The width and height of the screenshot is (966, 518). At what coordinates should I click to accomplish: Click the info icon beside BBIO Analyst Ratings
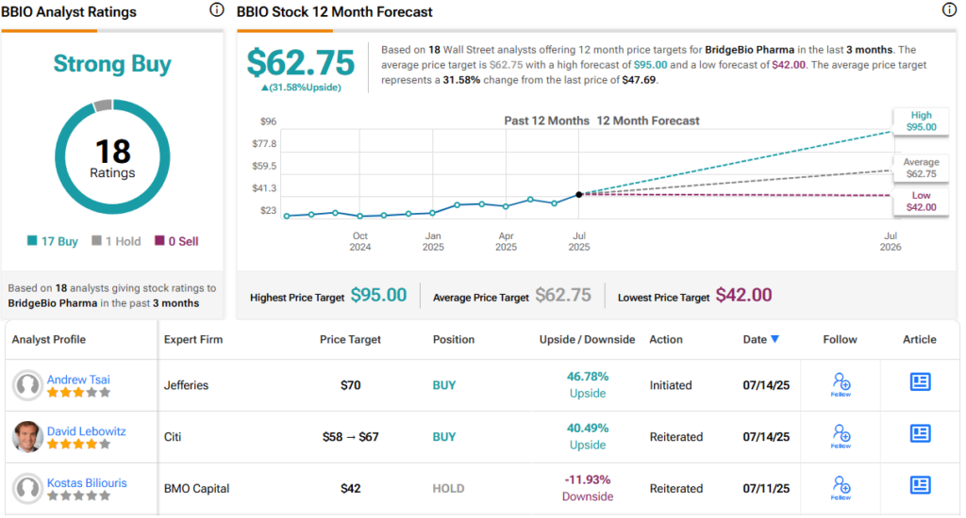click(x=216, y=10)
